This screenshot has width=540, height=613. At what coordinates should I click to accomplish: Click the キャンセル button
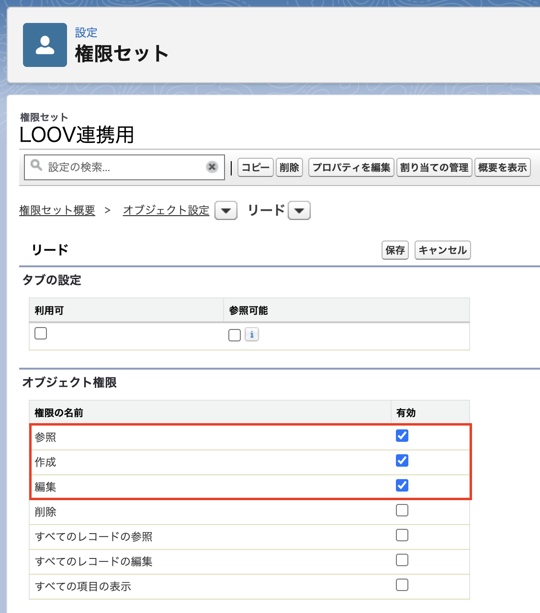(442, 250)
